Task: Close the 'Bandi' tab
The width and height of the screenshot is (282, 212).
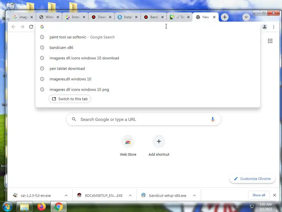Action: (x=162, y=17)
